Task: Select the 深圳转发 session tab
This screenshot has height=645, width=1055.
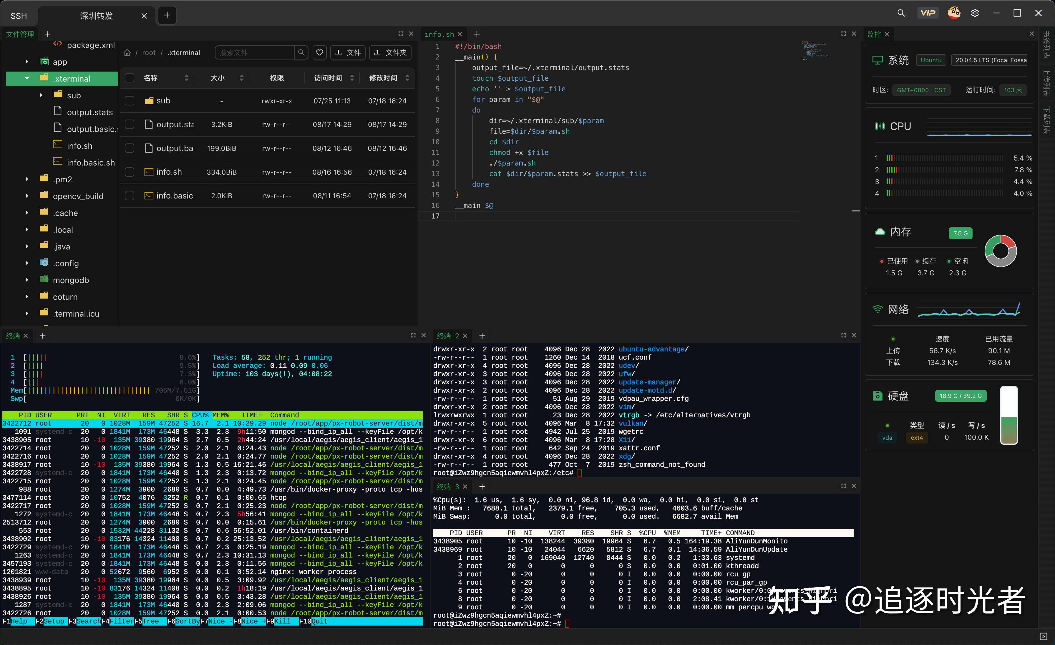Action: [x=97, y=16]
